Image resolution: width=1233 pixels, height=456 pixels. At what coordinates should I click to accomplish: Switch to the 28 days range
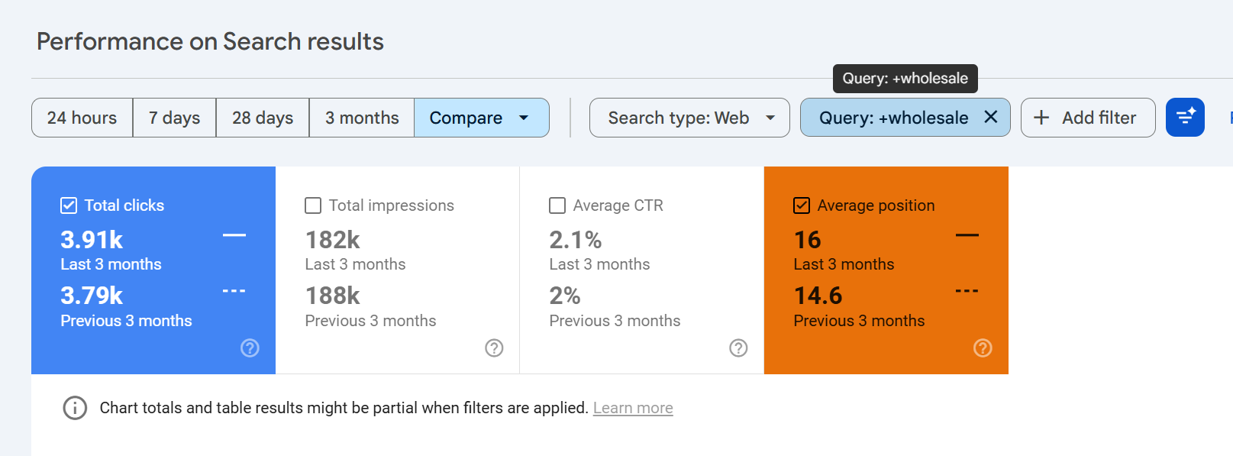tap(263, 118)
